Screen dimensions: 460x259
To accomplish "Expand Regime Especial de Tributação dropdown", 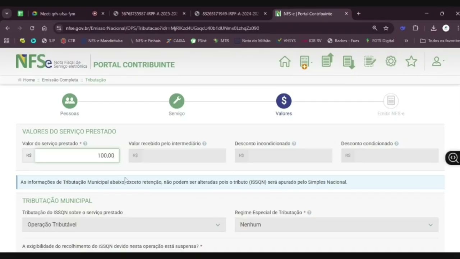I will click(337, 224).
